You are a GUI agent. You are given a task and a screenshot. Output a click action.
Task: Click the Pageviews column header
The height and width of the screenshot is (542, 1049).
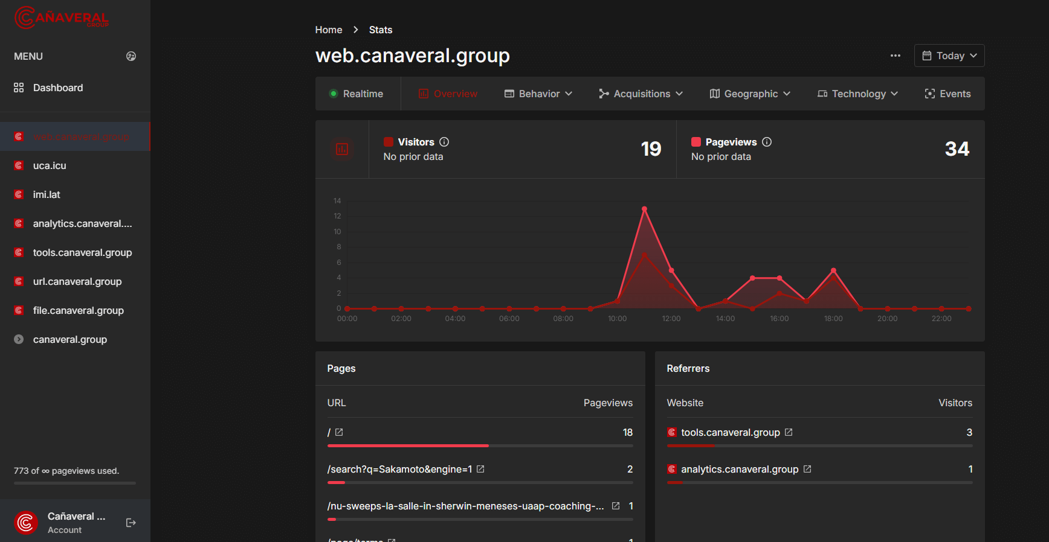(608, 403)
